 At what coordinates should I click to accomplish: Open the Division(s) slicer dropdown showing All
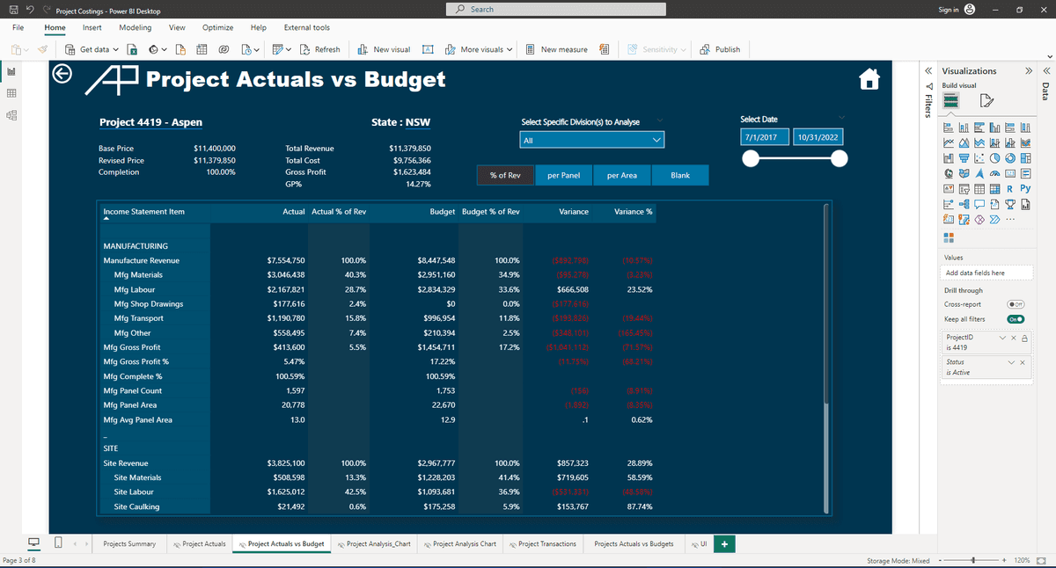coord(656,138)
